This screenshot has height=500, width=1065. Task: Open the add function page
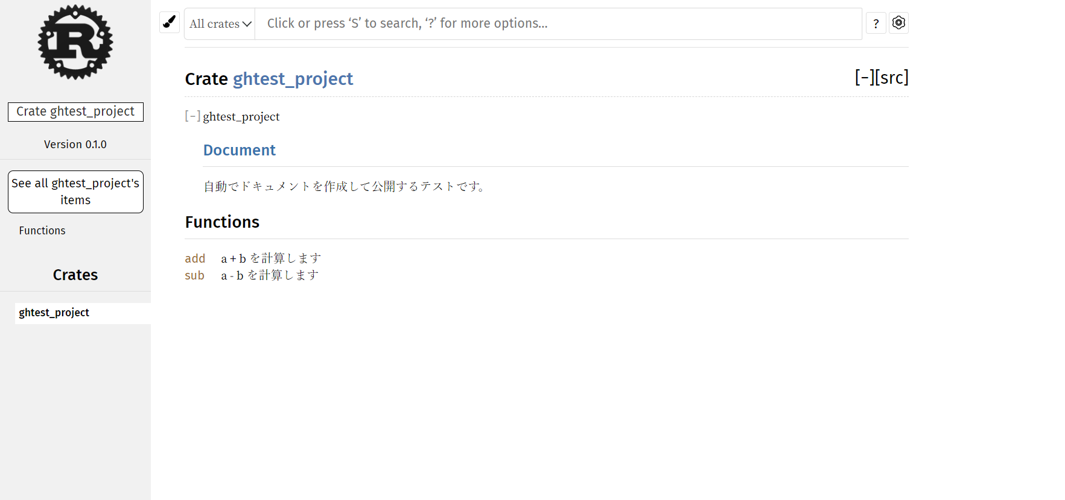pos(195,258)
